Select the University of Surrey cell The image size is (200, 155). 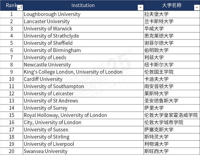tap(83, 108)
